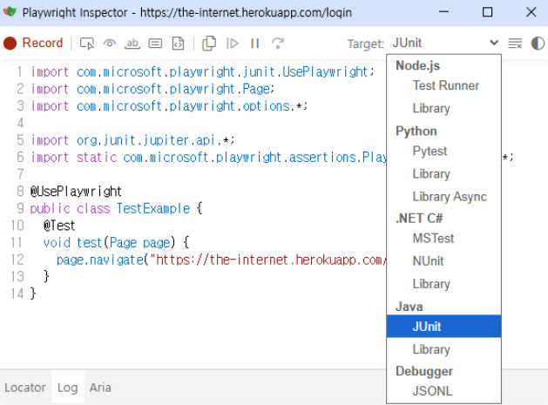The width and height of the screenshot is (548, 405).
Task: Click the import UsePlaywright line
Action: [203, 72]
